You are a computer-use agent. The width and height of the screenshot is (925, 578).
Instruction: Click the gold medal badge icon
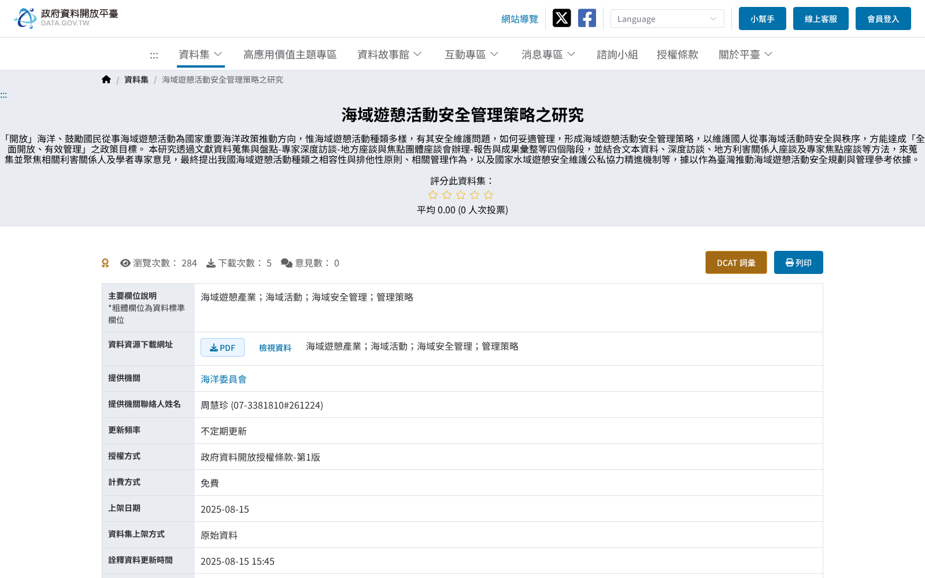click(105, 263)
